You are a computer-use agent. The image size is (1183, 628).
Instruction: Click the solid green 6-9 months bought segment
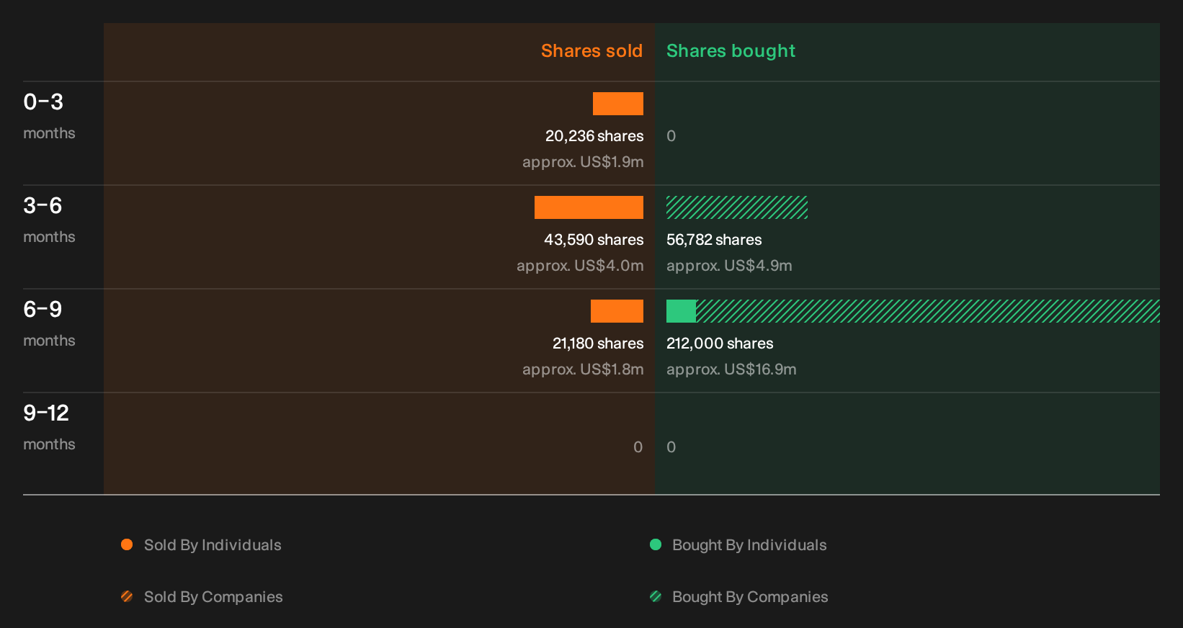tap(681, 311)
